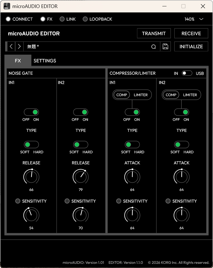Screen dimensions: 213x268
Task: Click Noise Gate IN2 sensitivity value 70
Action: point(81,228)
